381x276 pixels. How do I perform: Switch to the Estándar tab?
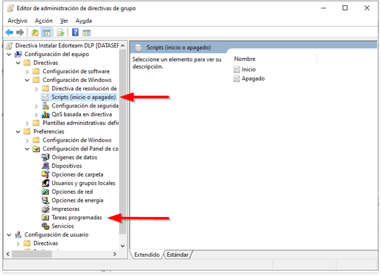click(178, 255)
